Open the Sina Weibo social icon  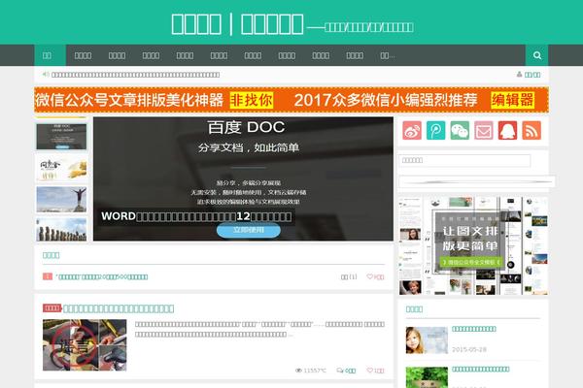click(412, 130)
